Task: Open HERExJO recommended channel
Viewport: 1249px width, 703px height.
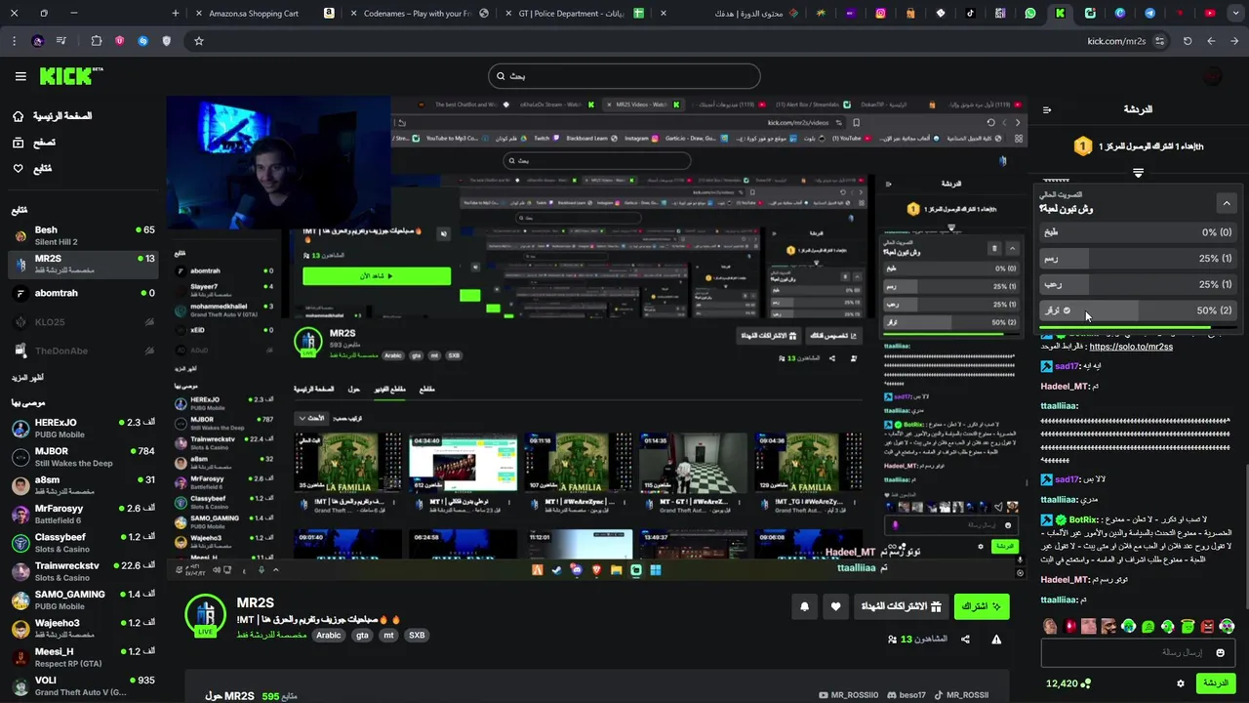Action: [x=83, y=428]
